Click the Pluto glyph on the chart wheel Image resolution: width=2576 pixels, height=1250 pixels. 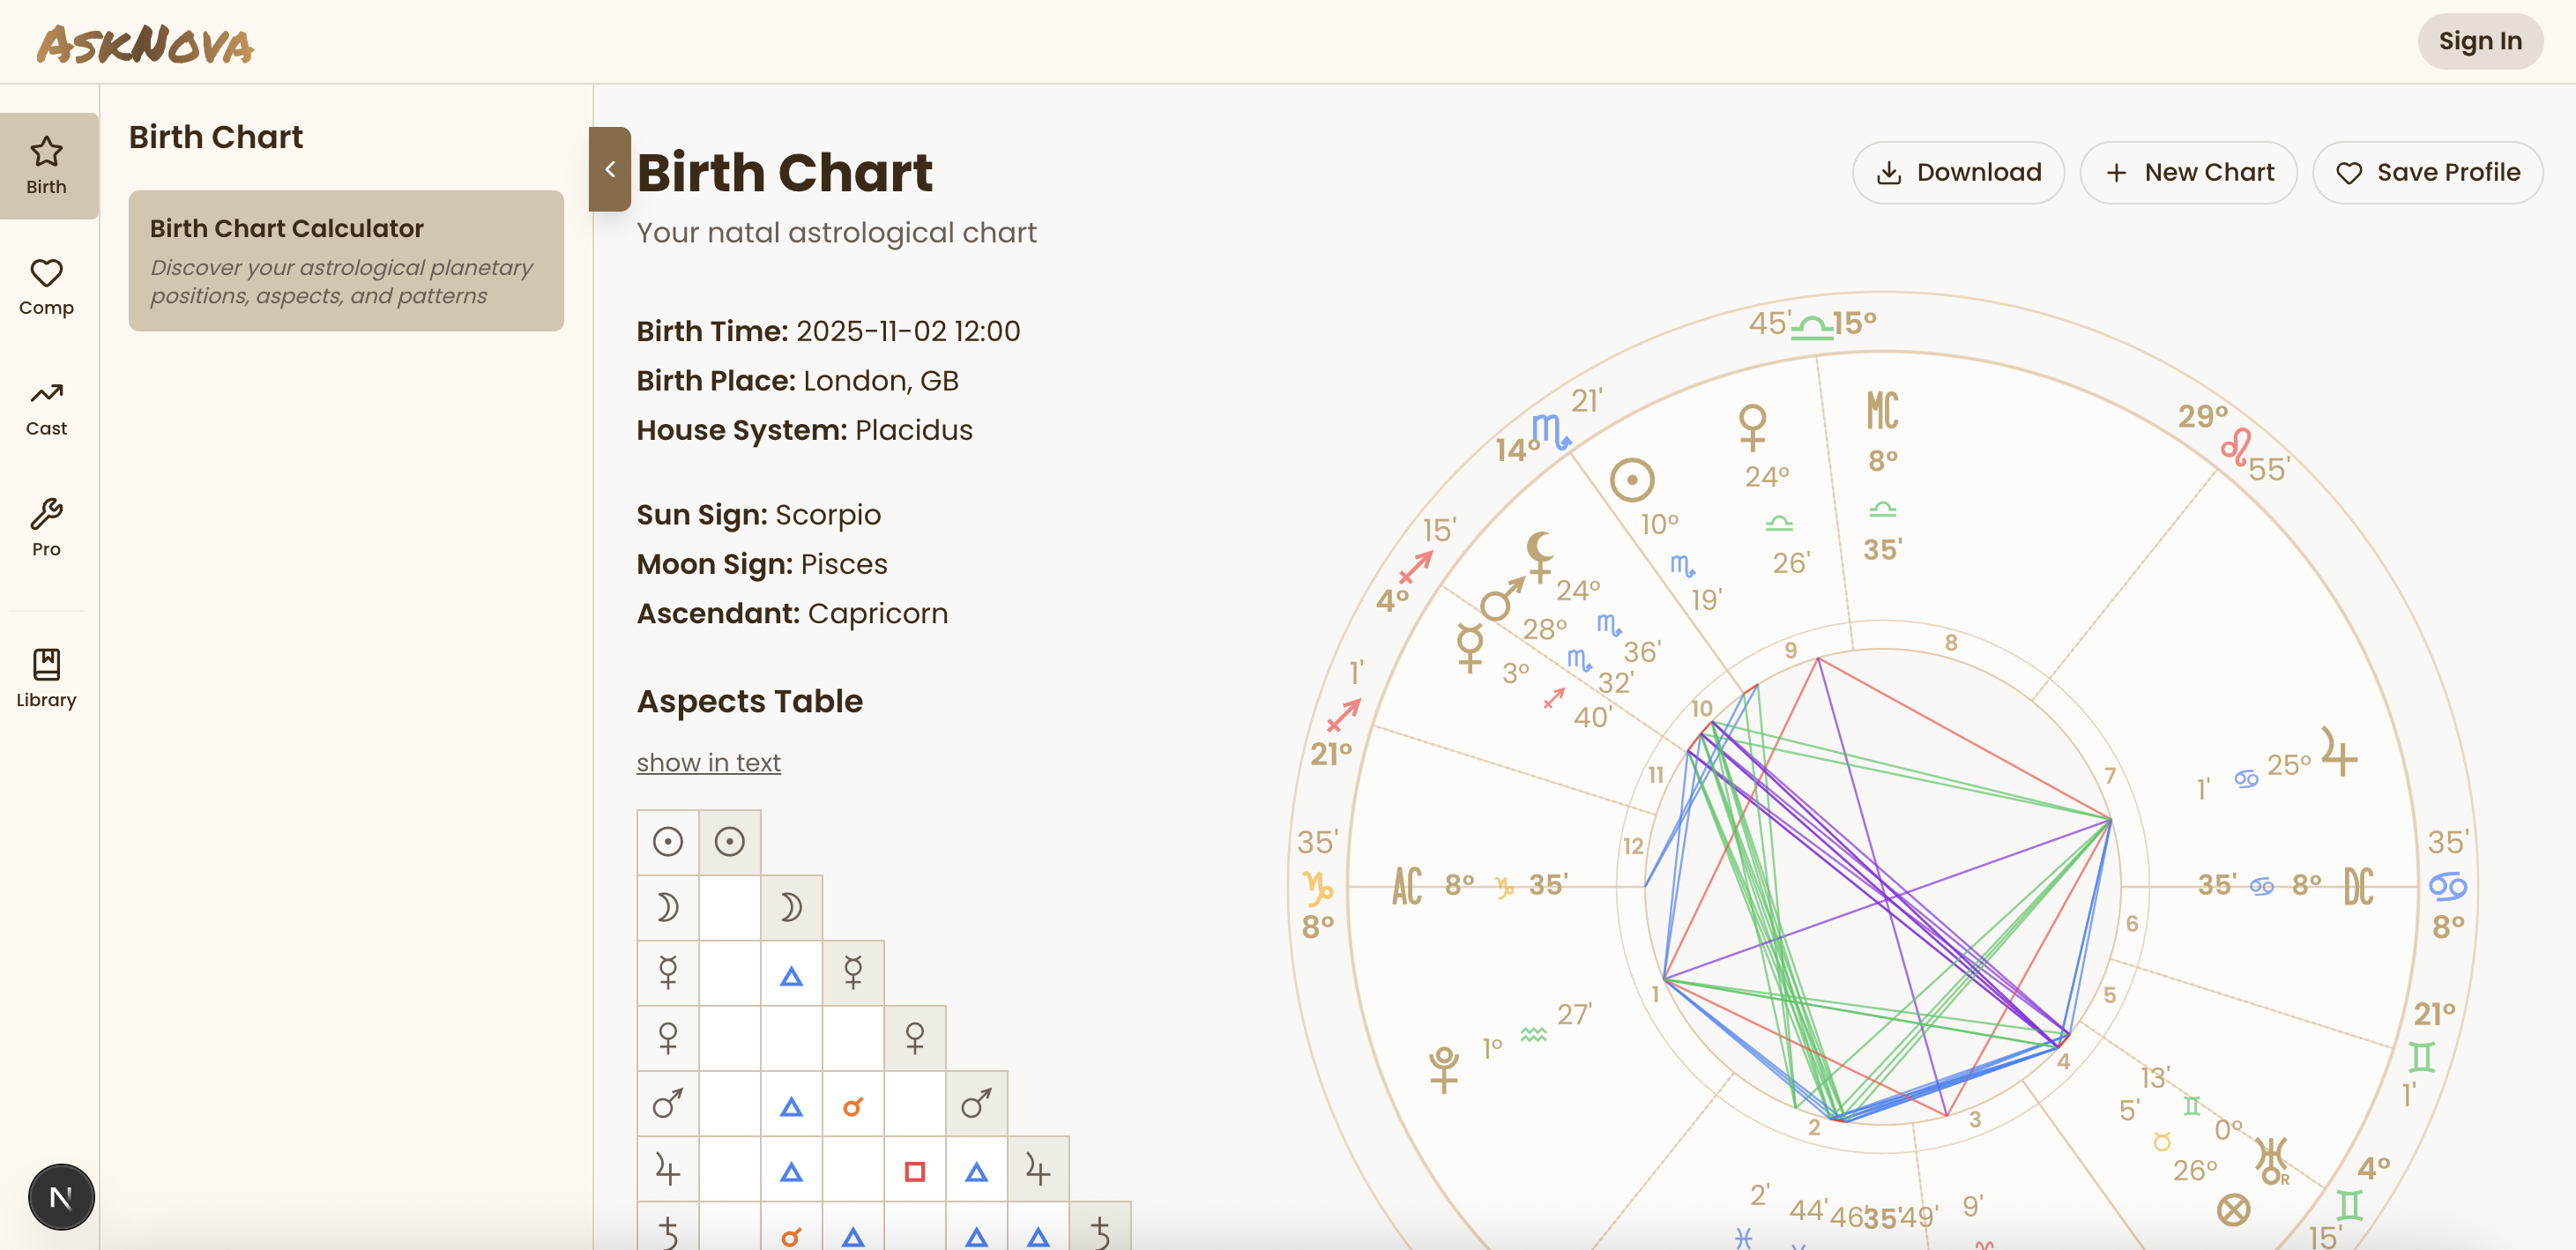pyautogui.click(x=1443, y=1069)
